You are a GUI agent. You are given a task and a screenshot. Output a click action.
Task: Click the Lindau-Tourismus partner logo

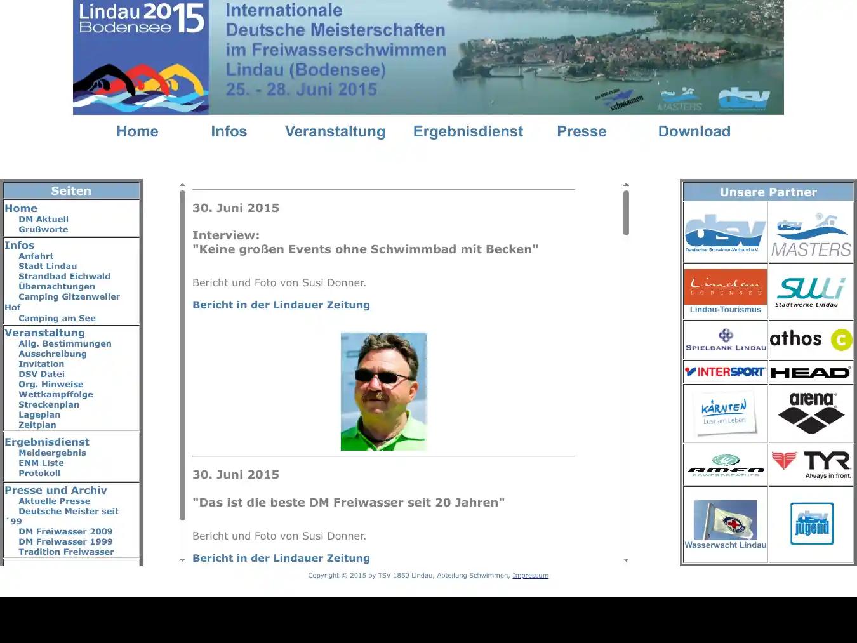pos(725,291)
